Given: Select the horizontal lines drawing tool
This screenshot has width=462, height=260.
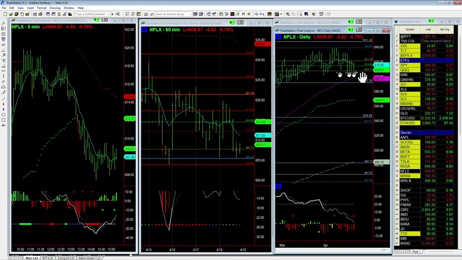Looking at the screenshot, I should [3, 34].
